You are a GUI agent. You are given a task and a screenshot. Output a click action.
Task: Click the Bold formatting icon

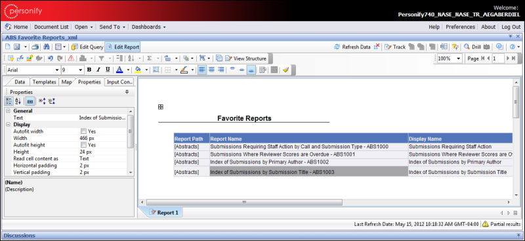(x=89, y=70)
